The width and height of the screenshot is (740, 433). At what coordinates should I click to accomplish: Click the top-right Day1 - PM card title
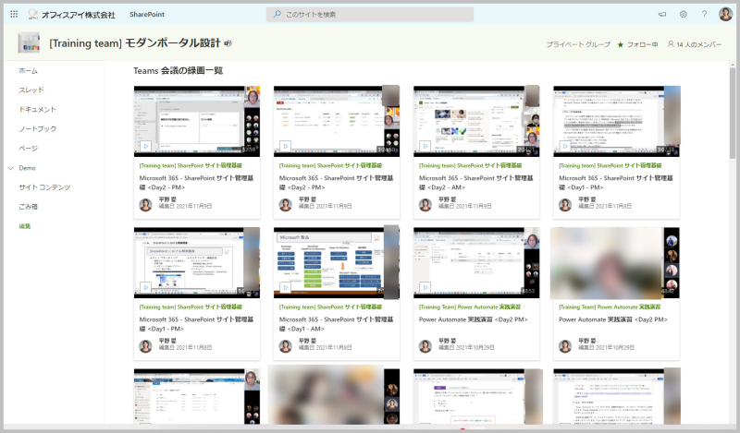(x=616, y=183)
